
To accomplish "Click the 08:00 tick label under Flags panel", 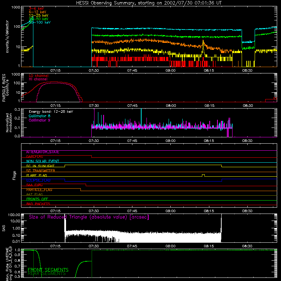I will tap(170, 211).
